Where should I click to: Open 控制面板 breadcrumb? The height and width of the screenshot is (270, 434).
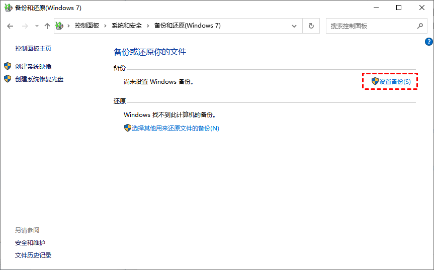87,26
